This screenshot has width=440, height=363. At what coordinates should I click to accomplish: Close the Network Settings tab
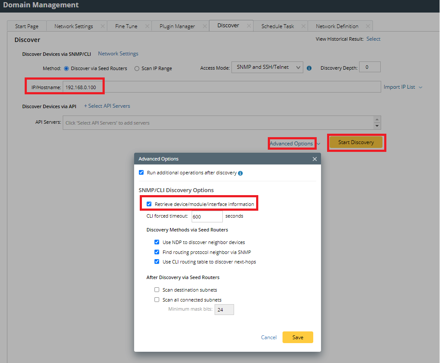[x=103, y=26]
